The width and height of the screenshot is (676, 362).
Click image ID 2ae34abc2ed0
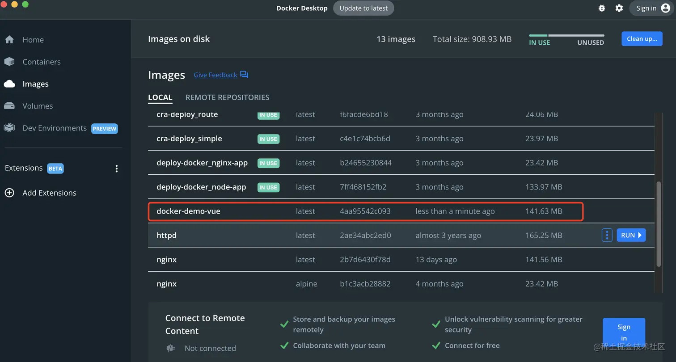[365, 235]
